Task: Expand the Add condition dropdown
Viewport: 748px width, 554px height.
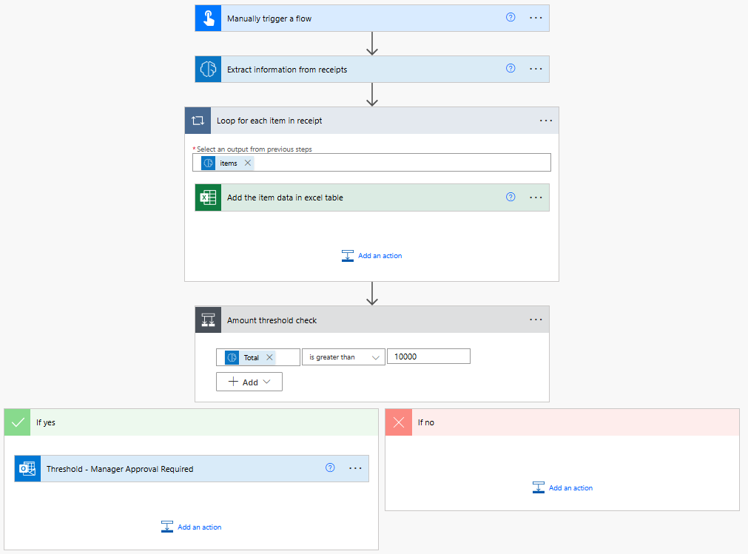Action: pyautogui.click(x=249, y=381)
